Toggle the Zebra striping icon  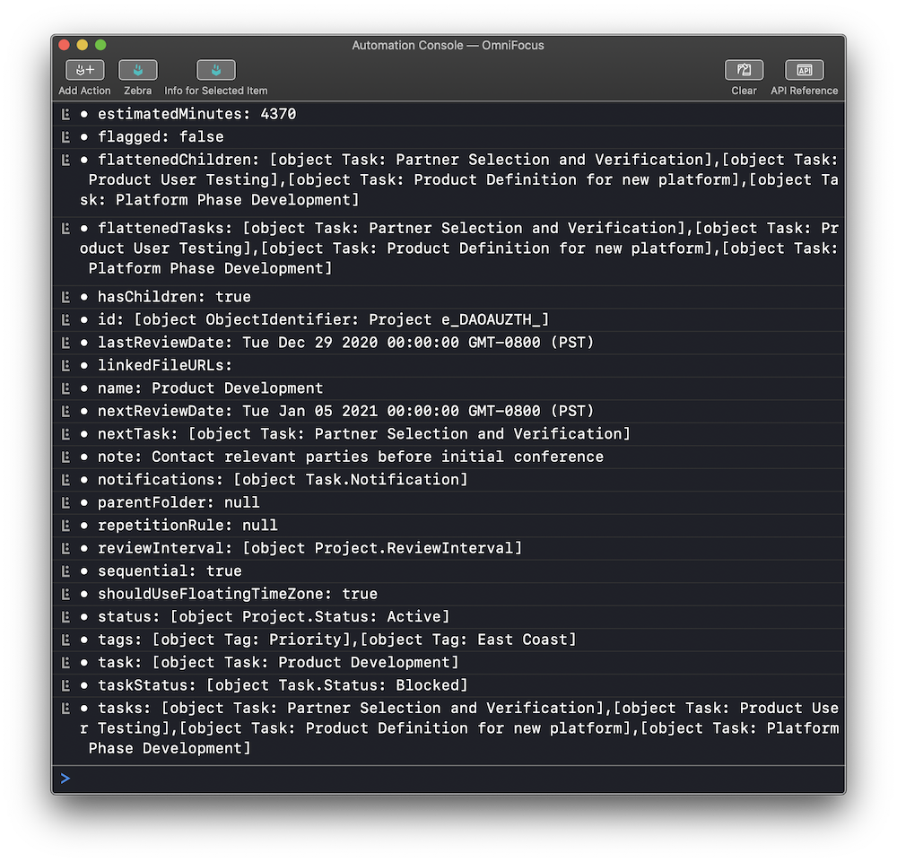click(x=137, y=70)
